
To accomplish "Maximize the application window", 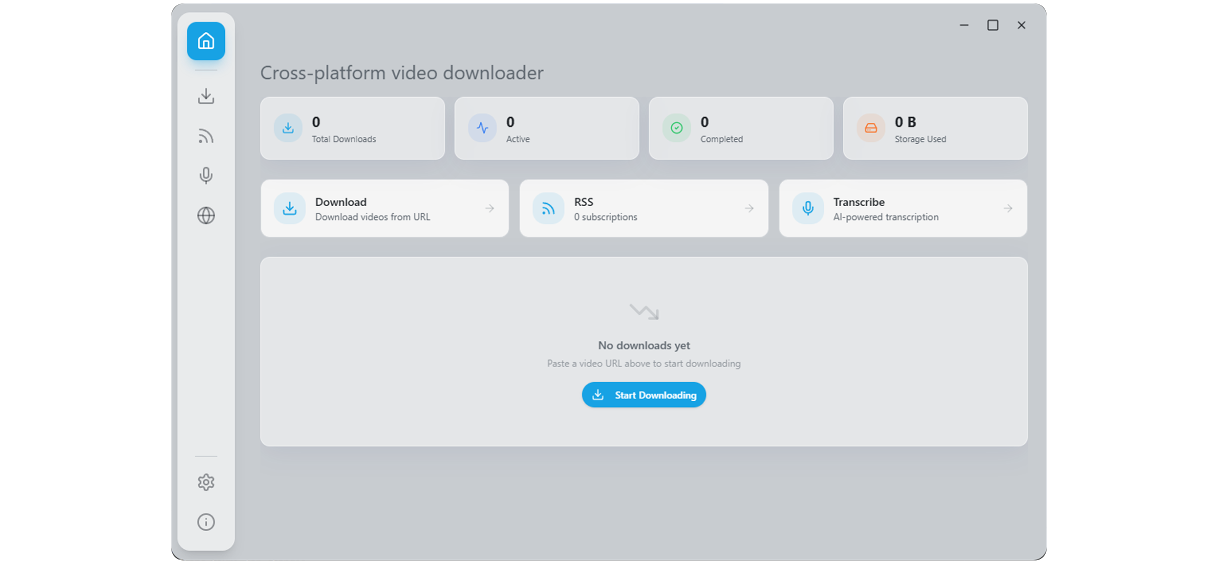I will coord(992,25).
